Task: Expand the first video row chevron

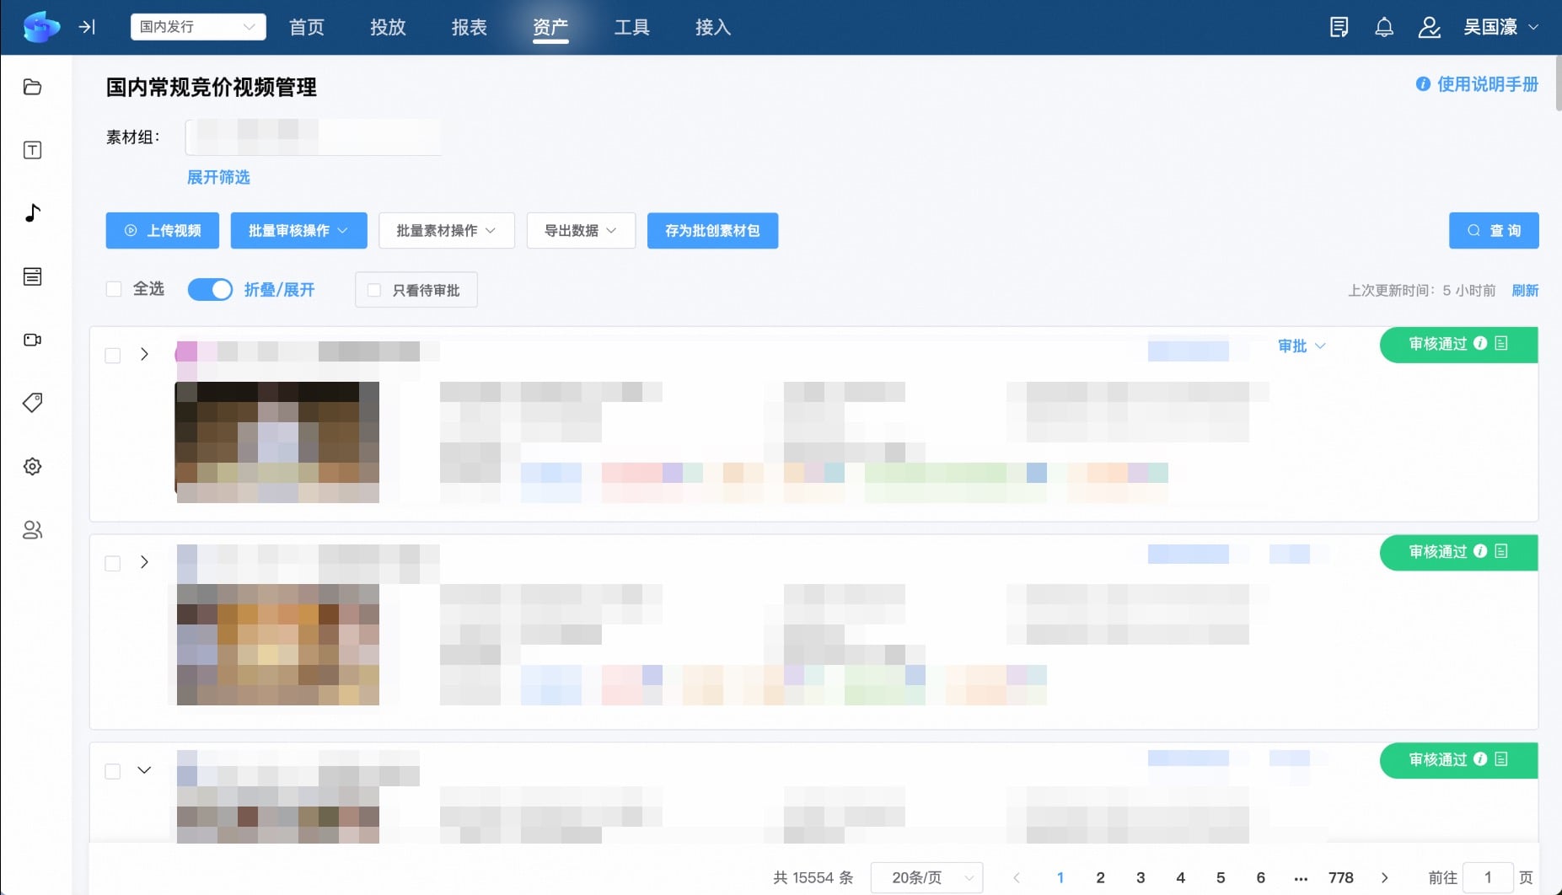Action: pyautogui.click(x=144, y=354)
